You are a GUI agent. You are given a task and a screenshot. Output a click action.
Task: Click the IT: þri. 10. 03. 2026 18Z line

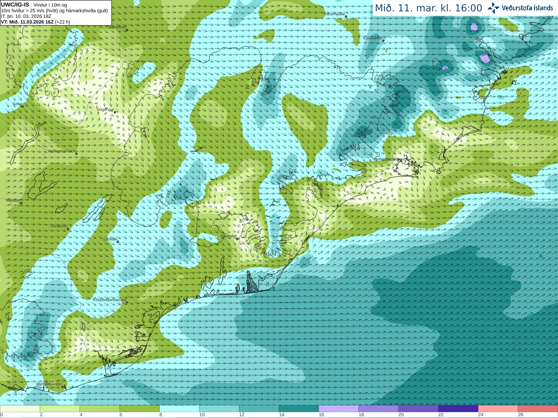(x=26, y=16)
